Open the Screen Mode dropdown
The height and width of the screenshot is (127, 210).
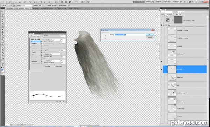tap(88, 2)
